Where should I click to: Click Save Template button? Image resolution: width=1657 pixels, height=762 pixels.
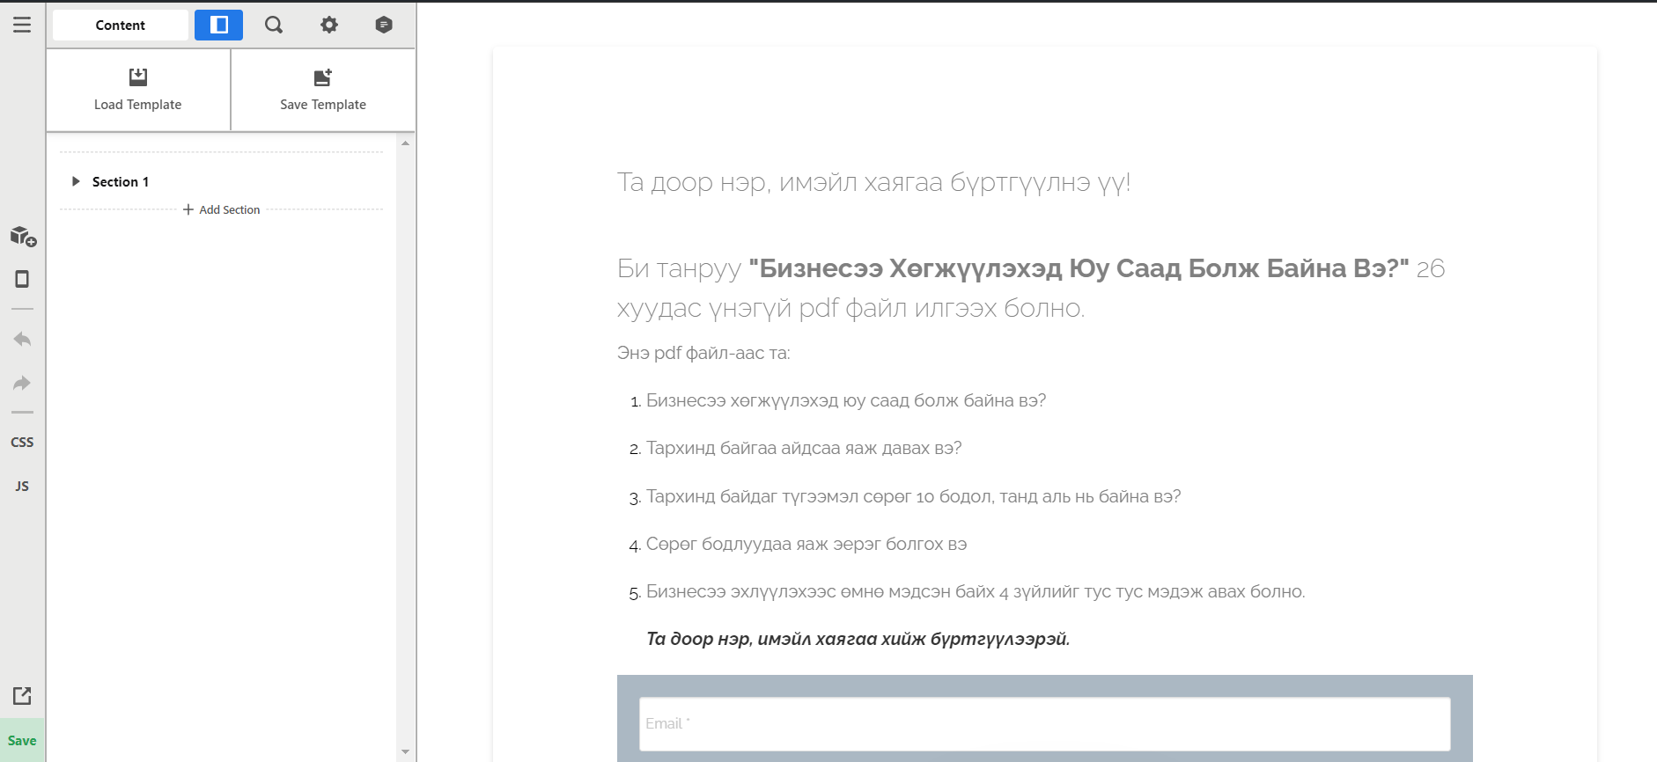tap(323, 90)
